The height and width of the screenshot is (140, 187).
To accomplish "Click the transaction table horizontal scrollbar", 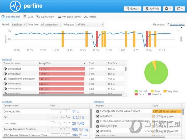I will point(62,95).
